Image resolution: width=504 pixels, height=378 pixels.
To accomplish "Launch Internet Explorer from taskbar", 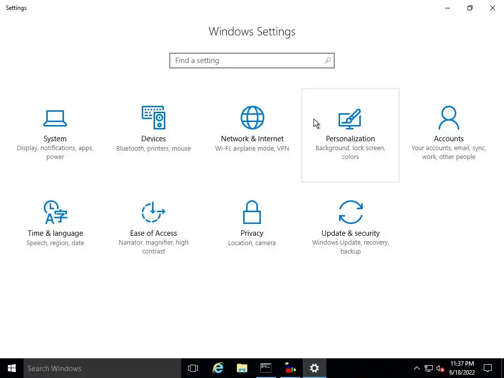I will click(218, 368).
